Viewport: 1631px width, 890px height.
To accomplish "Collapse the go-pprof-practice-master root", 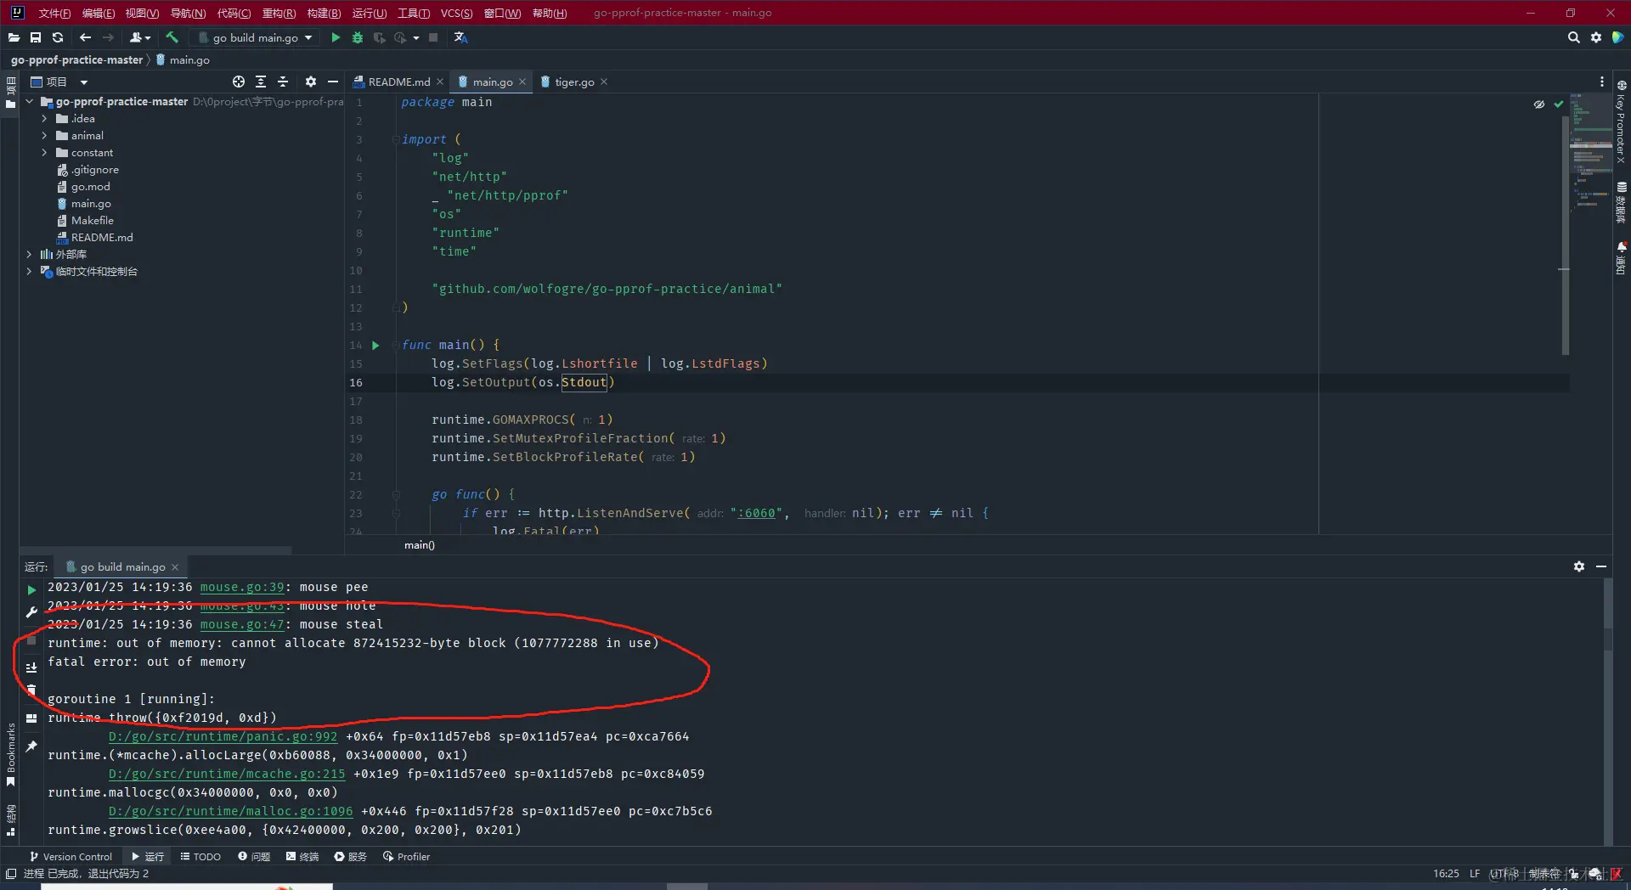I will coord(29,101).
